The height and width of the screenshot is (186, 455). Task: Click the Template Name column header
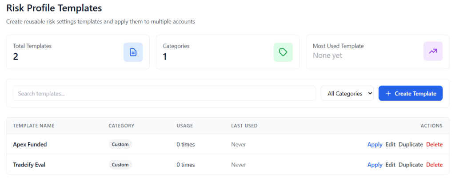(33, 126)
